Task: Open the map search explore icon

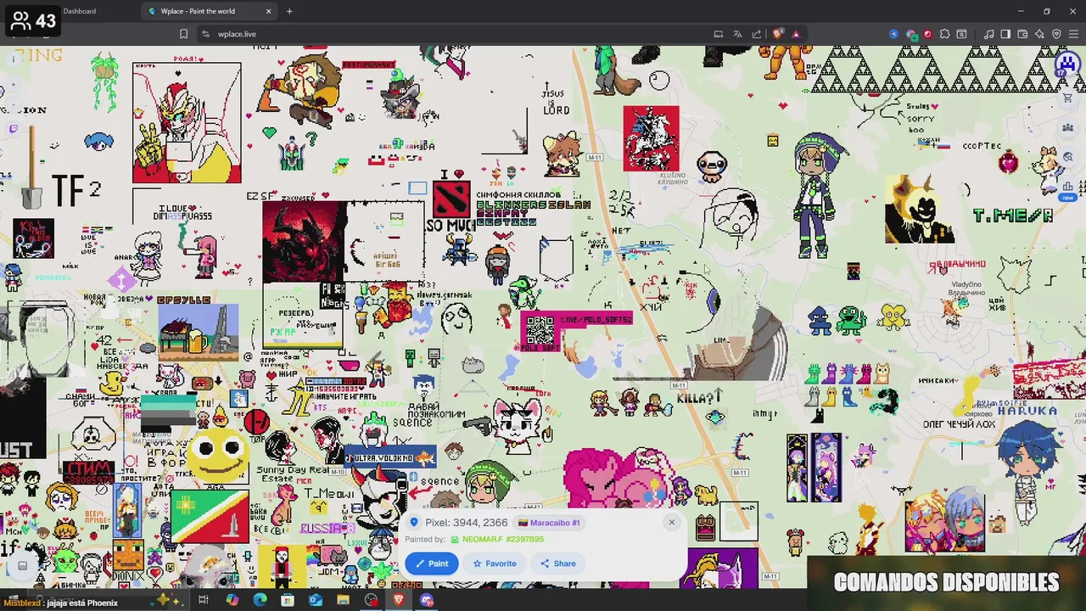Action: 1068,157
